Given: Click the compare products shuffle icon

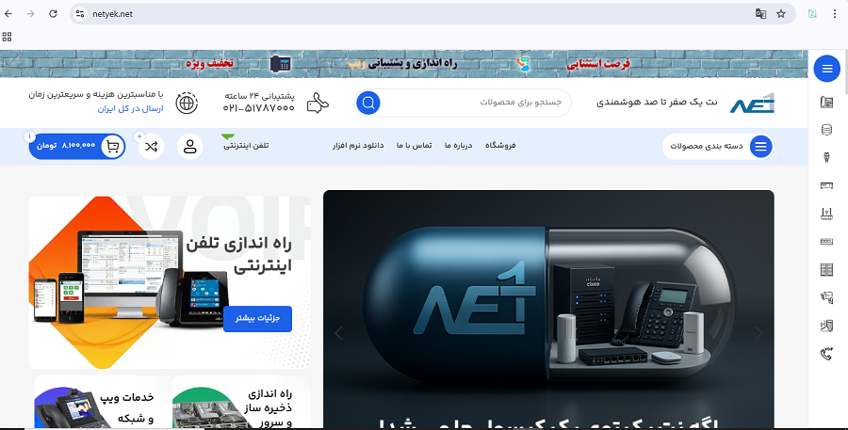Looking at the screenshot, I should (x=151, y=146).
